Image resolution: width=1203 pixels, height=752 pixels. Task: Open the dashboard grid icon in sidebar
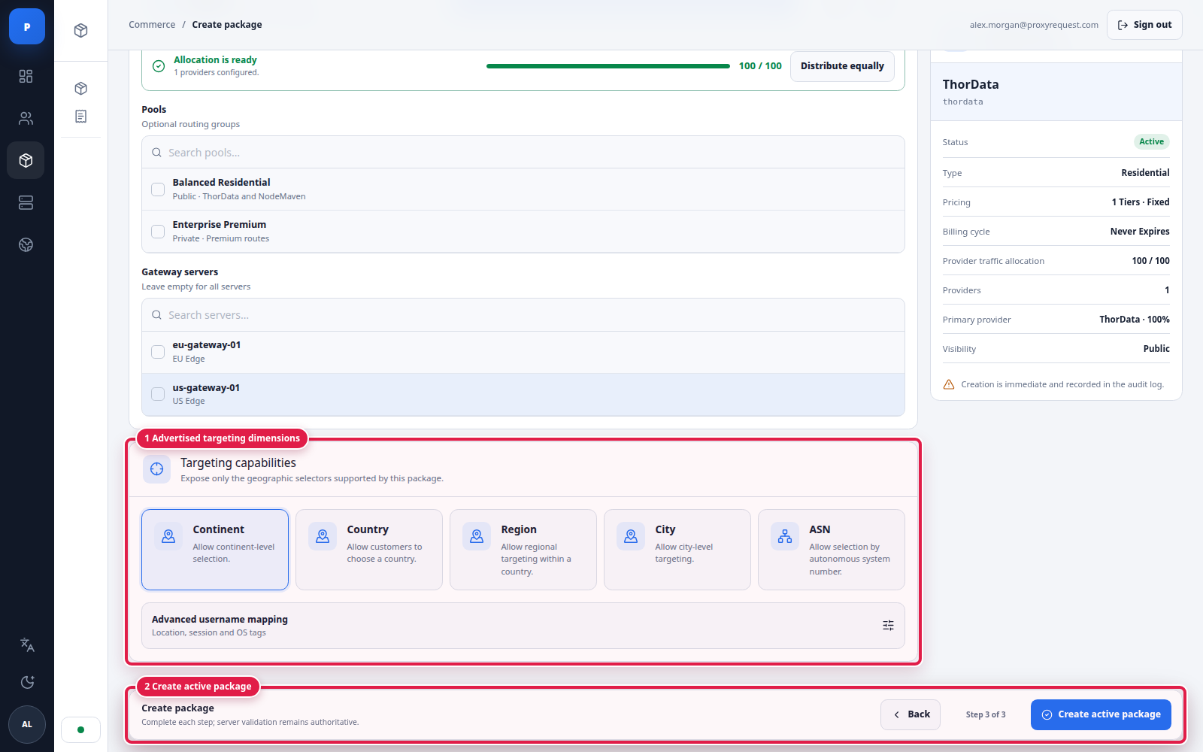[x=26, y=76]
